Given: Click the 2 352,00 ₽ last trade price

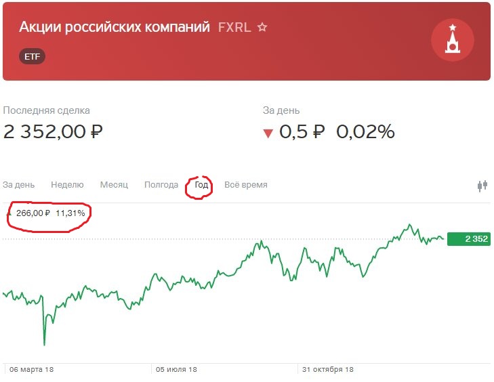Looking at the screenshot, I should [53, 131].
